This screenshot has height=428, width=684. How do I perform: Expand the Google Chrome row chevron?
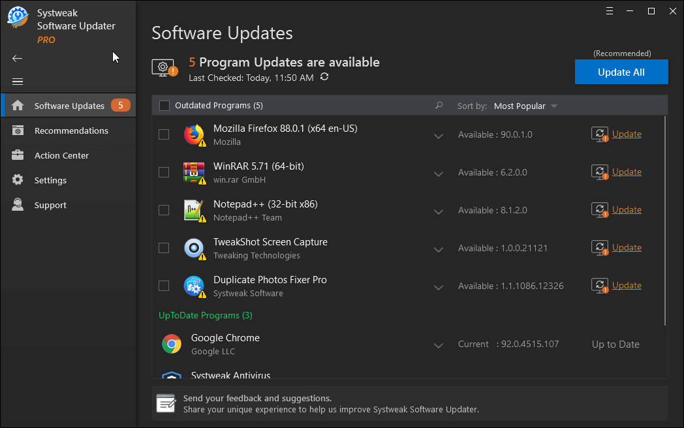(x=438, y=344)
